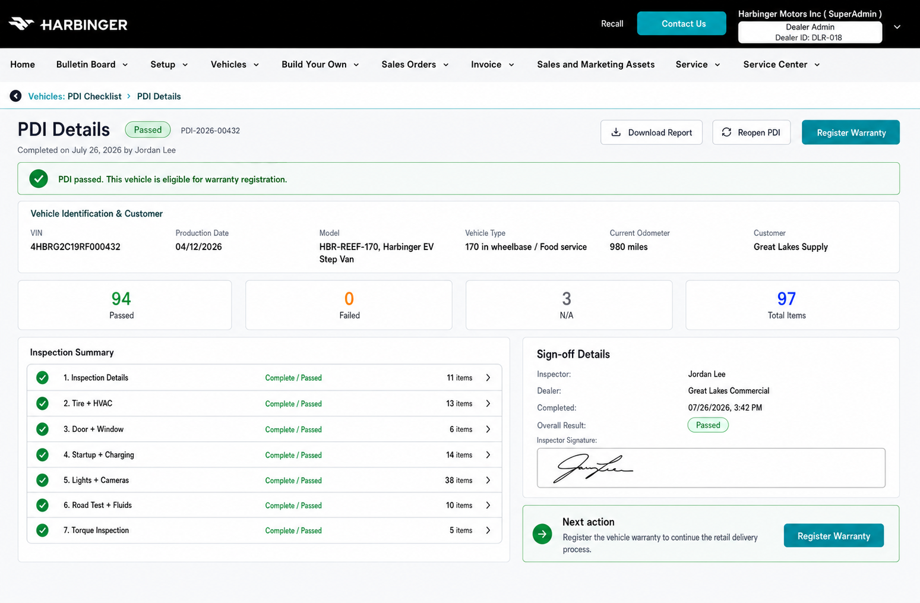The image size is (920, 603).
Task: Click the Dealer Admin role selector box
Action: pos(810,32)
